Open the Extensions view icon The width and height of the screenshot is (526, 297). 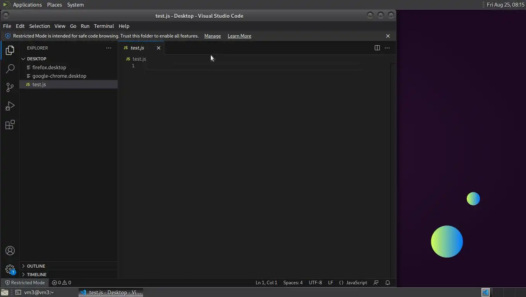10,125
